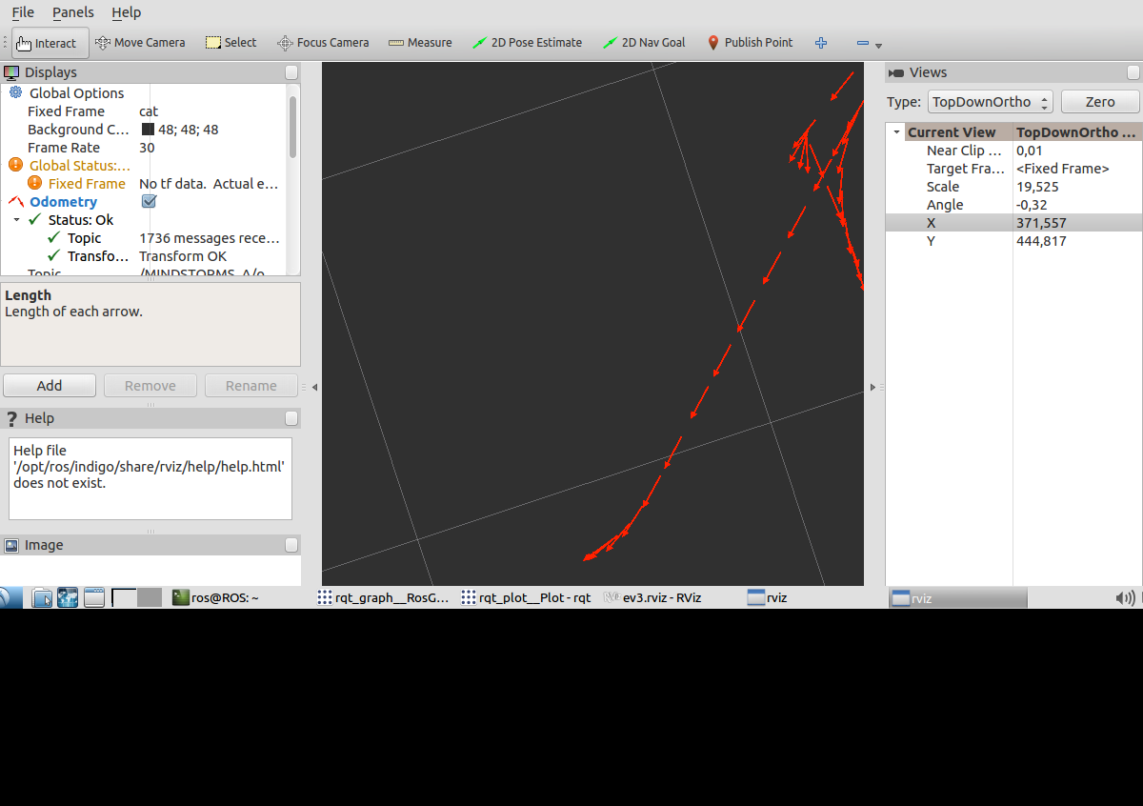
Task: Open the Panels menu
Action: tap(73, 12)
